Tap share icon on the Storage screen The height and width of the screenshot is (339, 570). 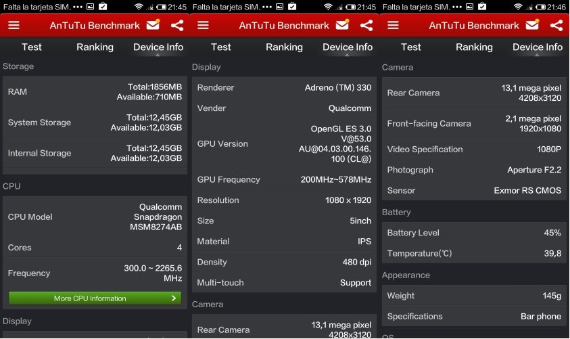point(176,26)
